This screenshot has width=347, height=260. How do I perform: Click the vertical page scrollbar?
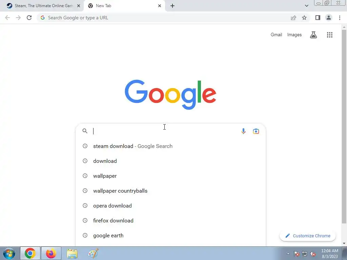344,126
